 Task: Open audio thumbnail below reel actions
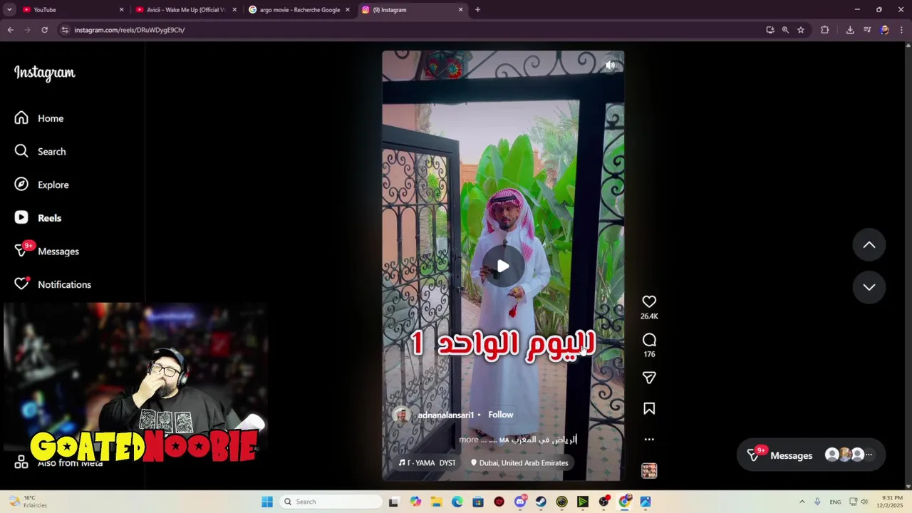[x=649, y=470]
